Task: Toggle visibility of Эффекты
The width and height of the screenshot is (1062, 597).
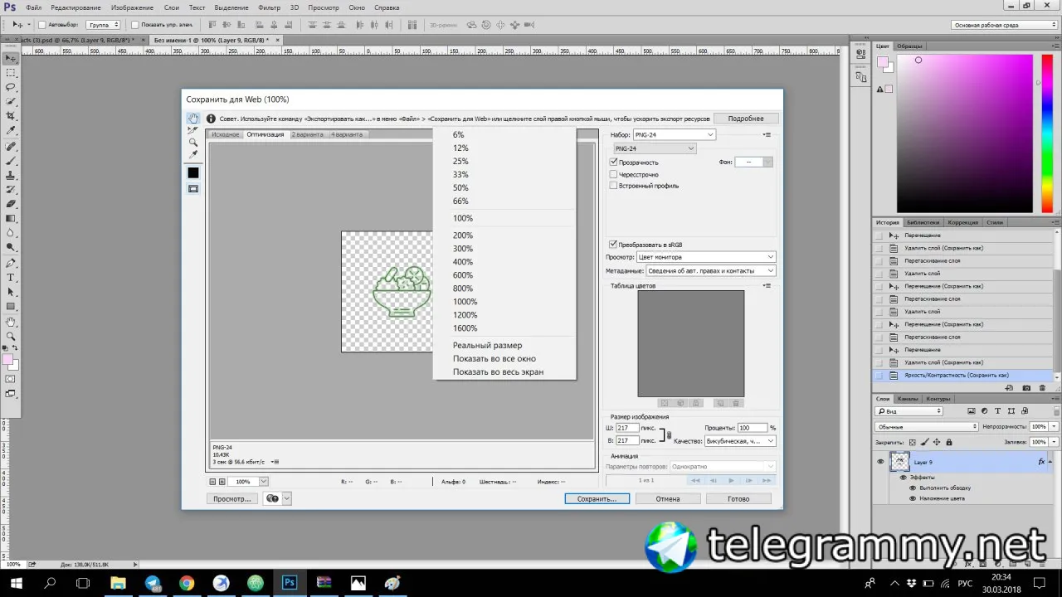Action: pyautogui.click(x=903, y=477)
